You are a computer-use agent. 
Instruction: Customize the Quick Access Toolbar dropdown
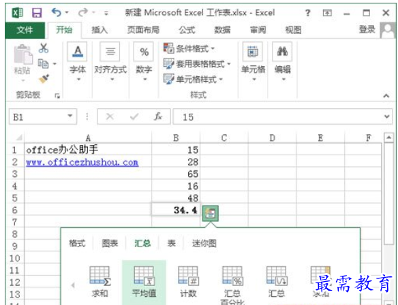click(106, 13)
